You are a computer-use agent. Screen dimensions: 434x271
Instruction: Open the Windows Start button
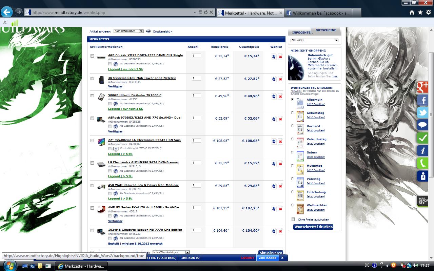click(x=9, y=266)
